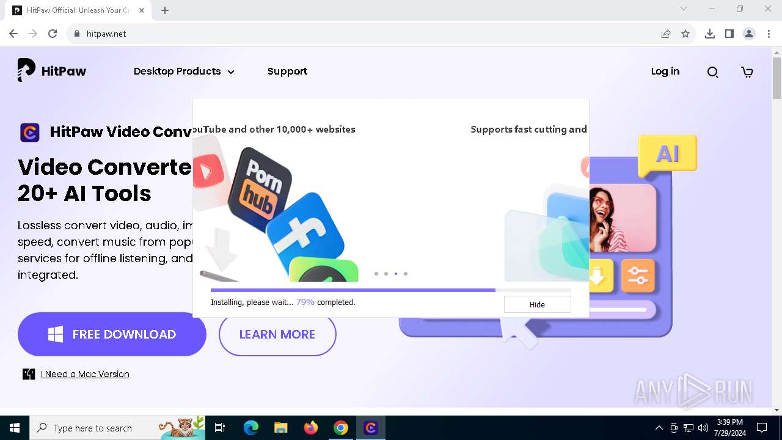Click the installation progress bar

click(x=391, y=290)
